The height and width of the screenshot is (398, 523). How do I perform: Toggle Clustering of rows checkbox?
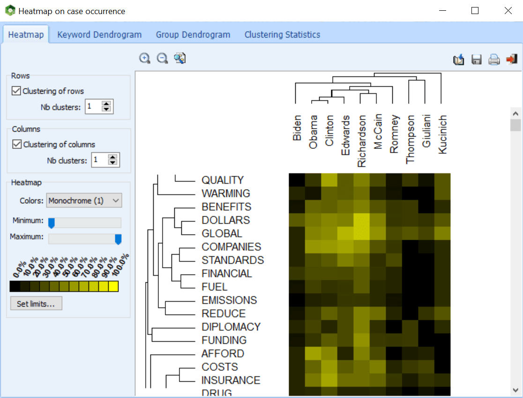tap(16, 91)
